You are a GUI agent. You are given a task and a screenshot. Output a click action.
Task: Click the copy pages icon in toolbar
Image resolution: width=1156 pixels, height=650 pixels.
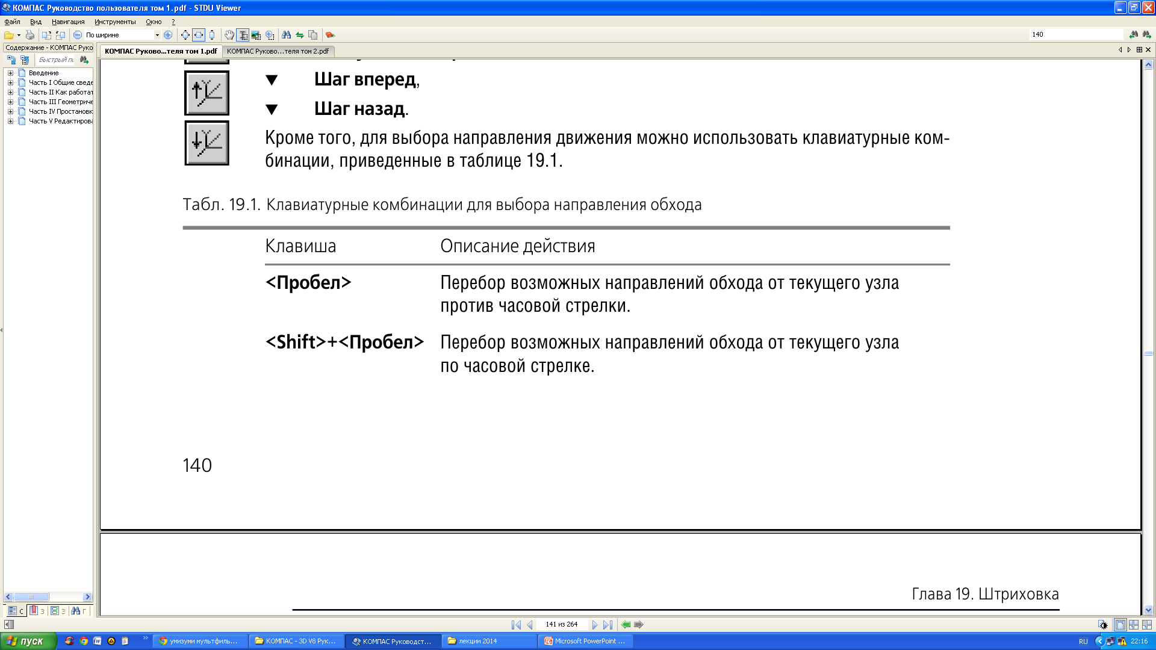tap(313, 35)
